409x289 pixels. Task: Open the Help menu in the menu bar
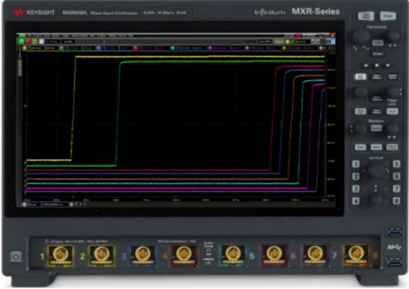tap(131, 36)
